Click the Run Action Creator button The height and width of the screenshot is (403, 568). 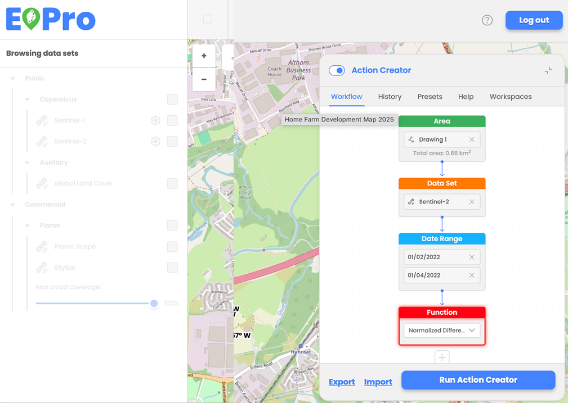tap(478, 380)
